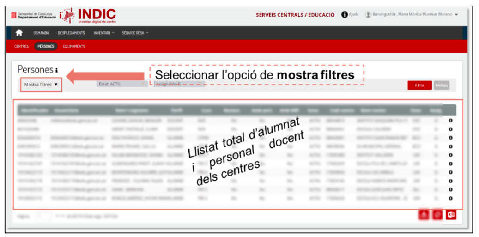This screenshot has height=237, width=479.
Task: Click the blurred red button next to Excel icon
Action: click(x=437, y=215)
